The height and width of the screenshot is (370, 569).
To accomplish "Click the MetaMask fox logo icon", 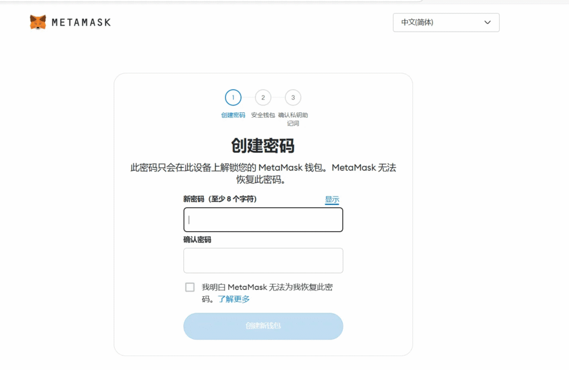I will coord(38,22).
